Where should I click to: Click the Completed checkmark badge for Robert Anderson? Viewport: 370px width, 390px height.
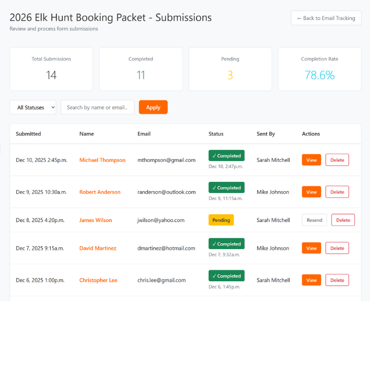coord(226,187)
